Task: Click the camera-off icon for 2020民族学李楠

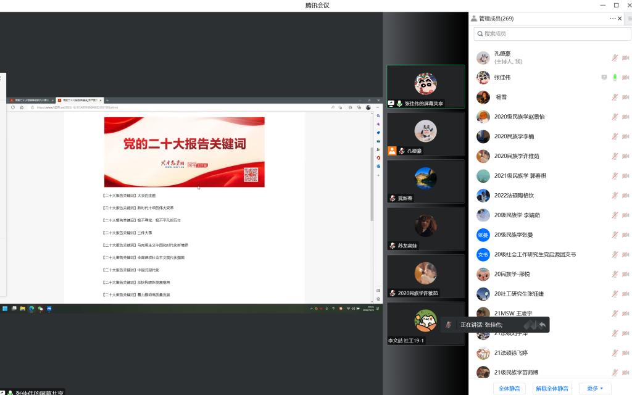Action: click(625, 136)
